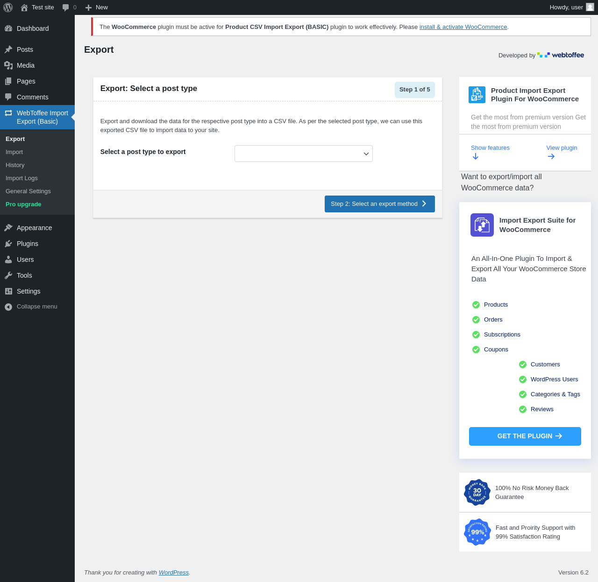This screenshot has height=582, width=598.
Task: Click the Customers feature text
Action: (x=545, y=365)
